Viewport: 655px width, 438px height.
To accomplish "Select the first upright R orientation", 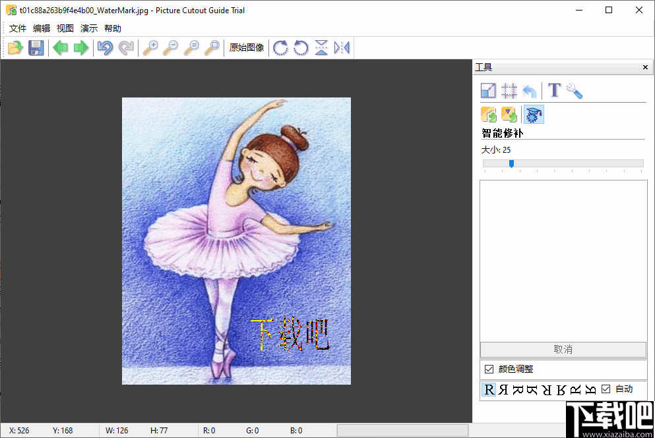I will 489,390.
